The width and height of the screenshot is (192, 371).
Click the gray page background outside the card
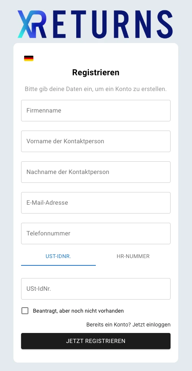tap(7, 189)
